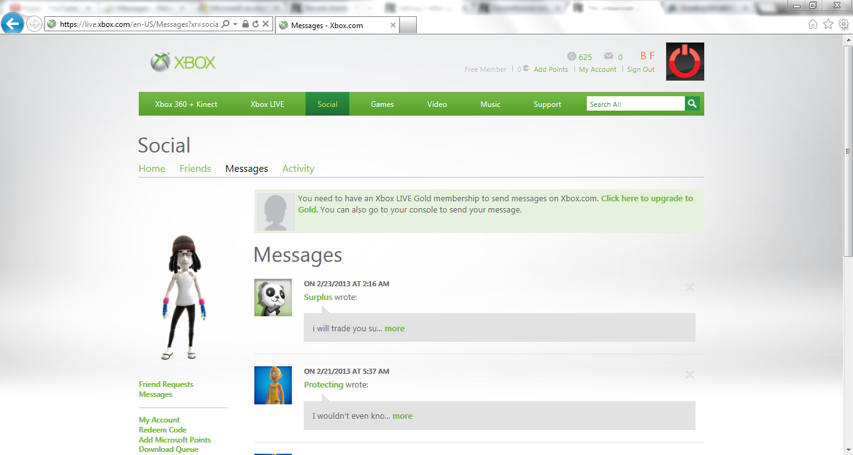Open the Support menu
853x455 pixels.
click(x=547, y=104)
